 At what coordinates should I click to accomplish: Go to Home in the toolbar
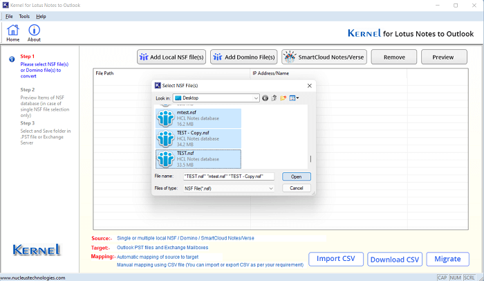tap(13, 33)
